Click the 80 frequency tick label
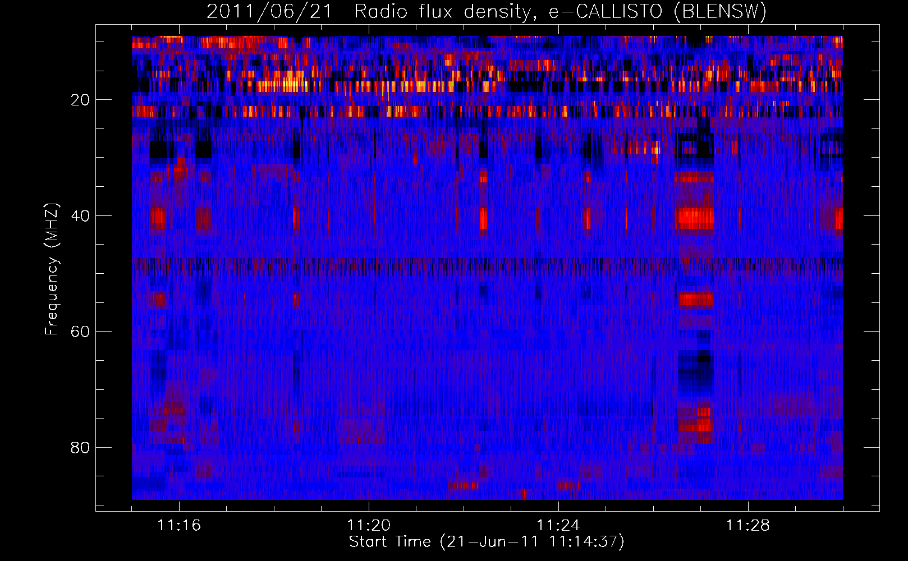 (x=80, y=448)
